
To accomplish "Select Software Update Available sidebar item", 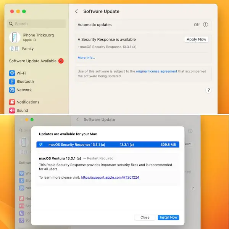I will (33, 61).
